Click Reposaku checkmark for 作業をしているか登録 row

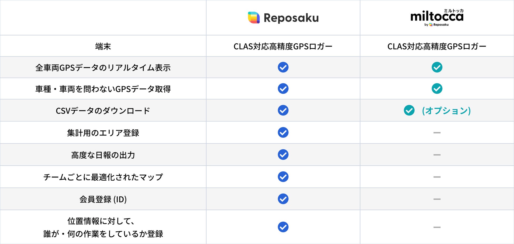coord(283,227)
